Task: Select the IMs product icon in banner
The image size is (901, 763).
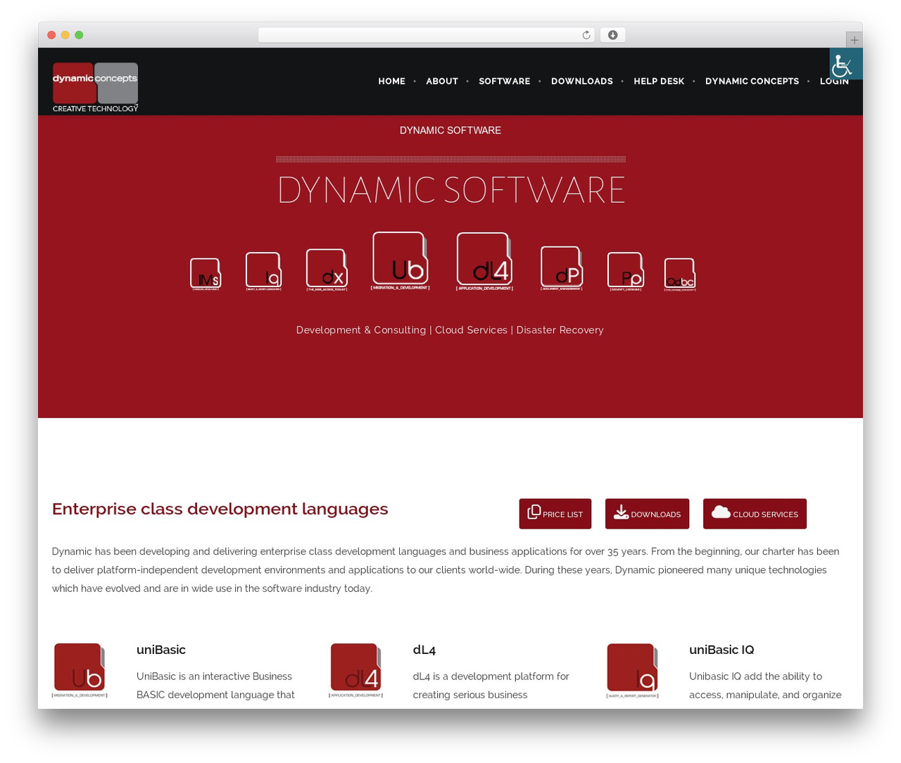Action: (x=206, y=275)
